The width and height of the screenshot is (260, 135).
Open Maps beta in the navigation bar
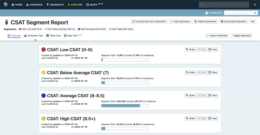pyautogui.click(x=94, y=5)
